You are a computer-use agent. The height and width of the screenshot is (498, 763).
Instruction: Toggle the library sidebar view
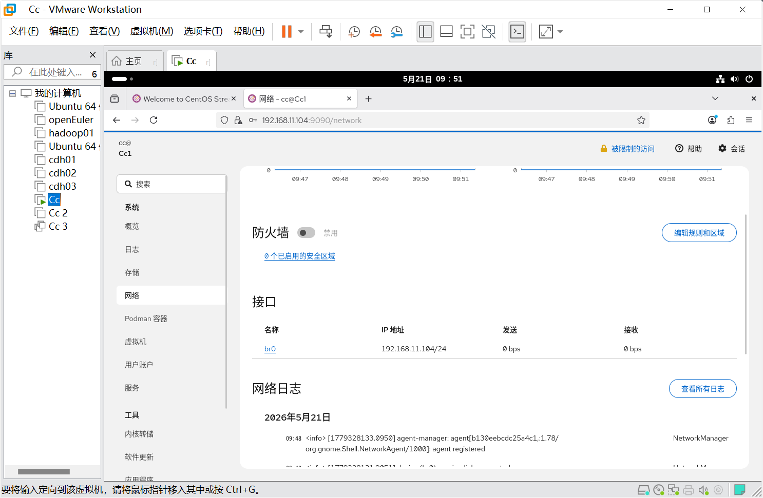pos(425,32)
